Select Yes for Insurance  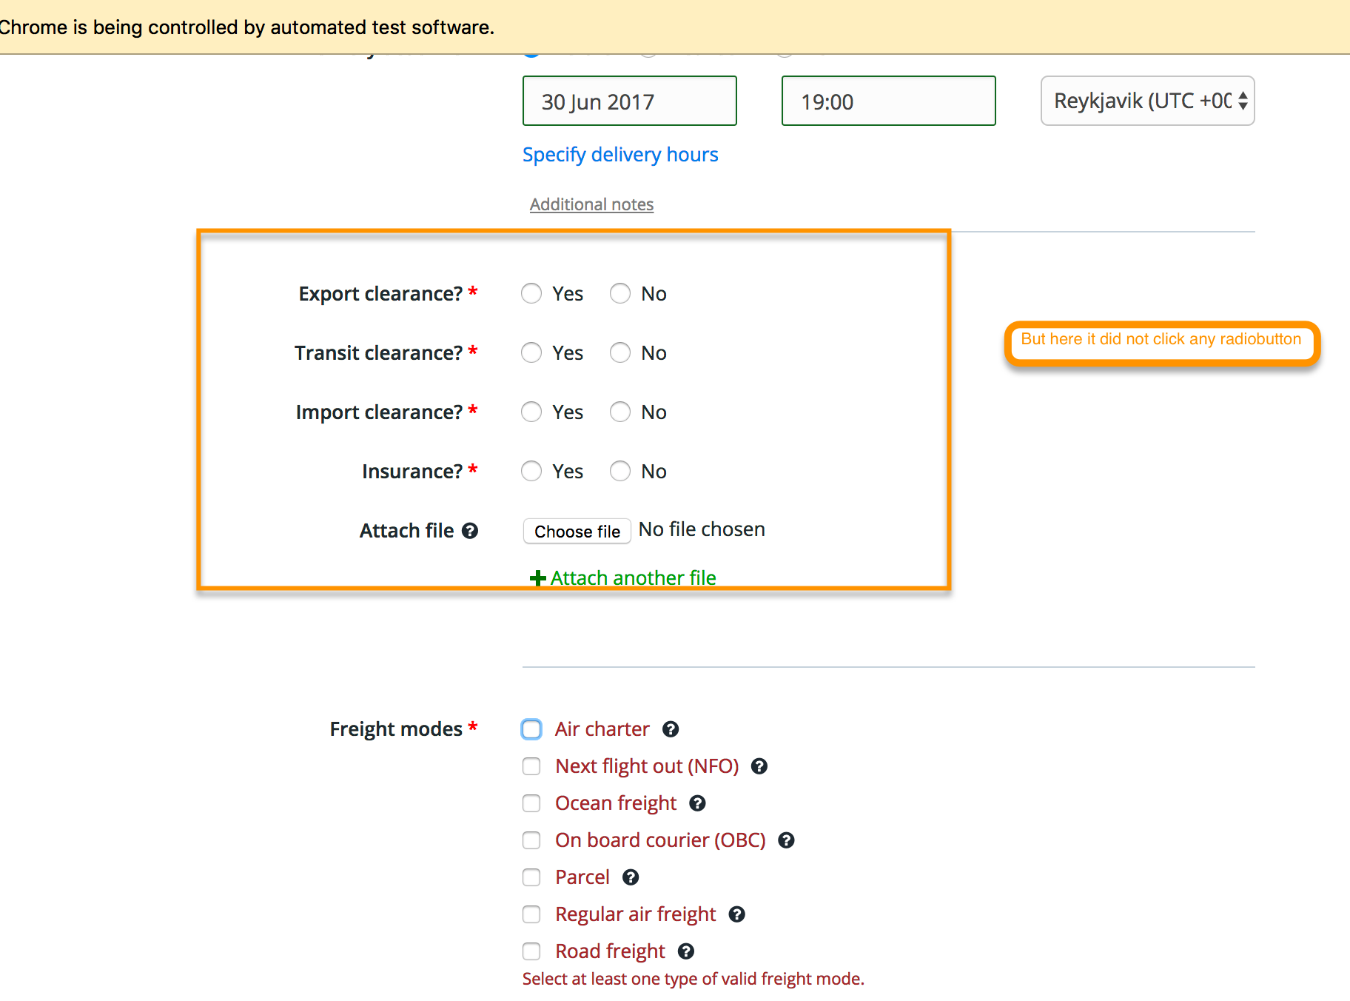[x=531, y=472]
